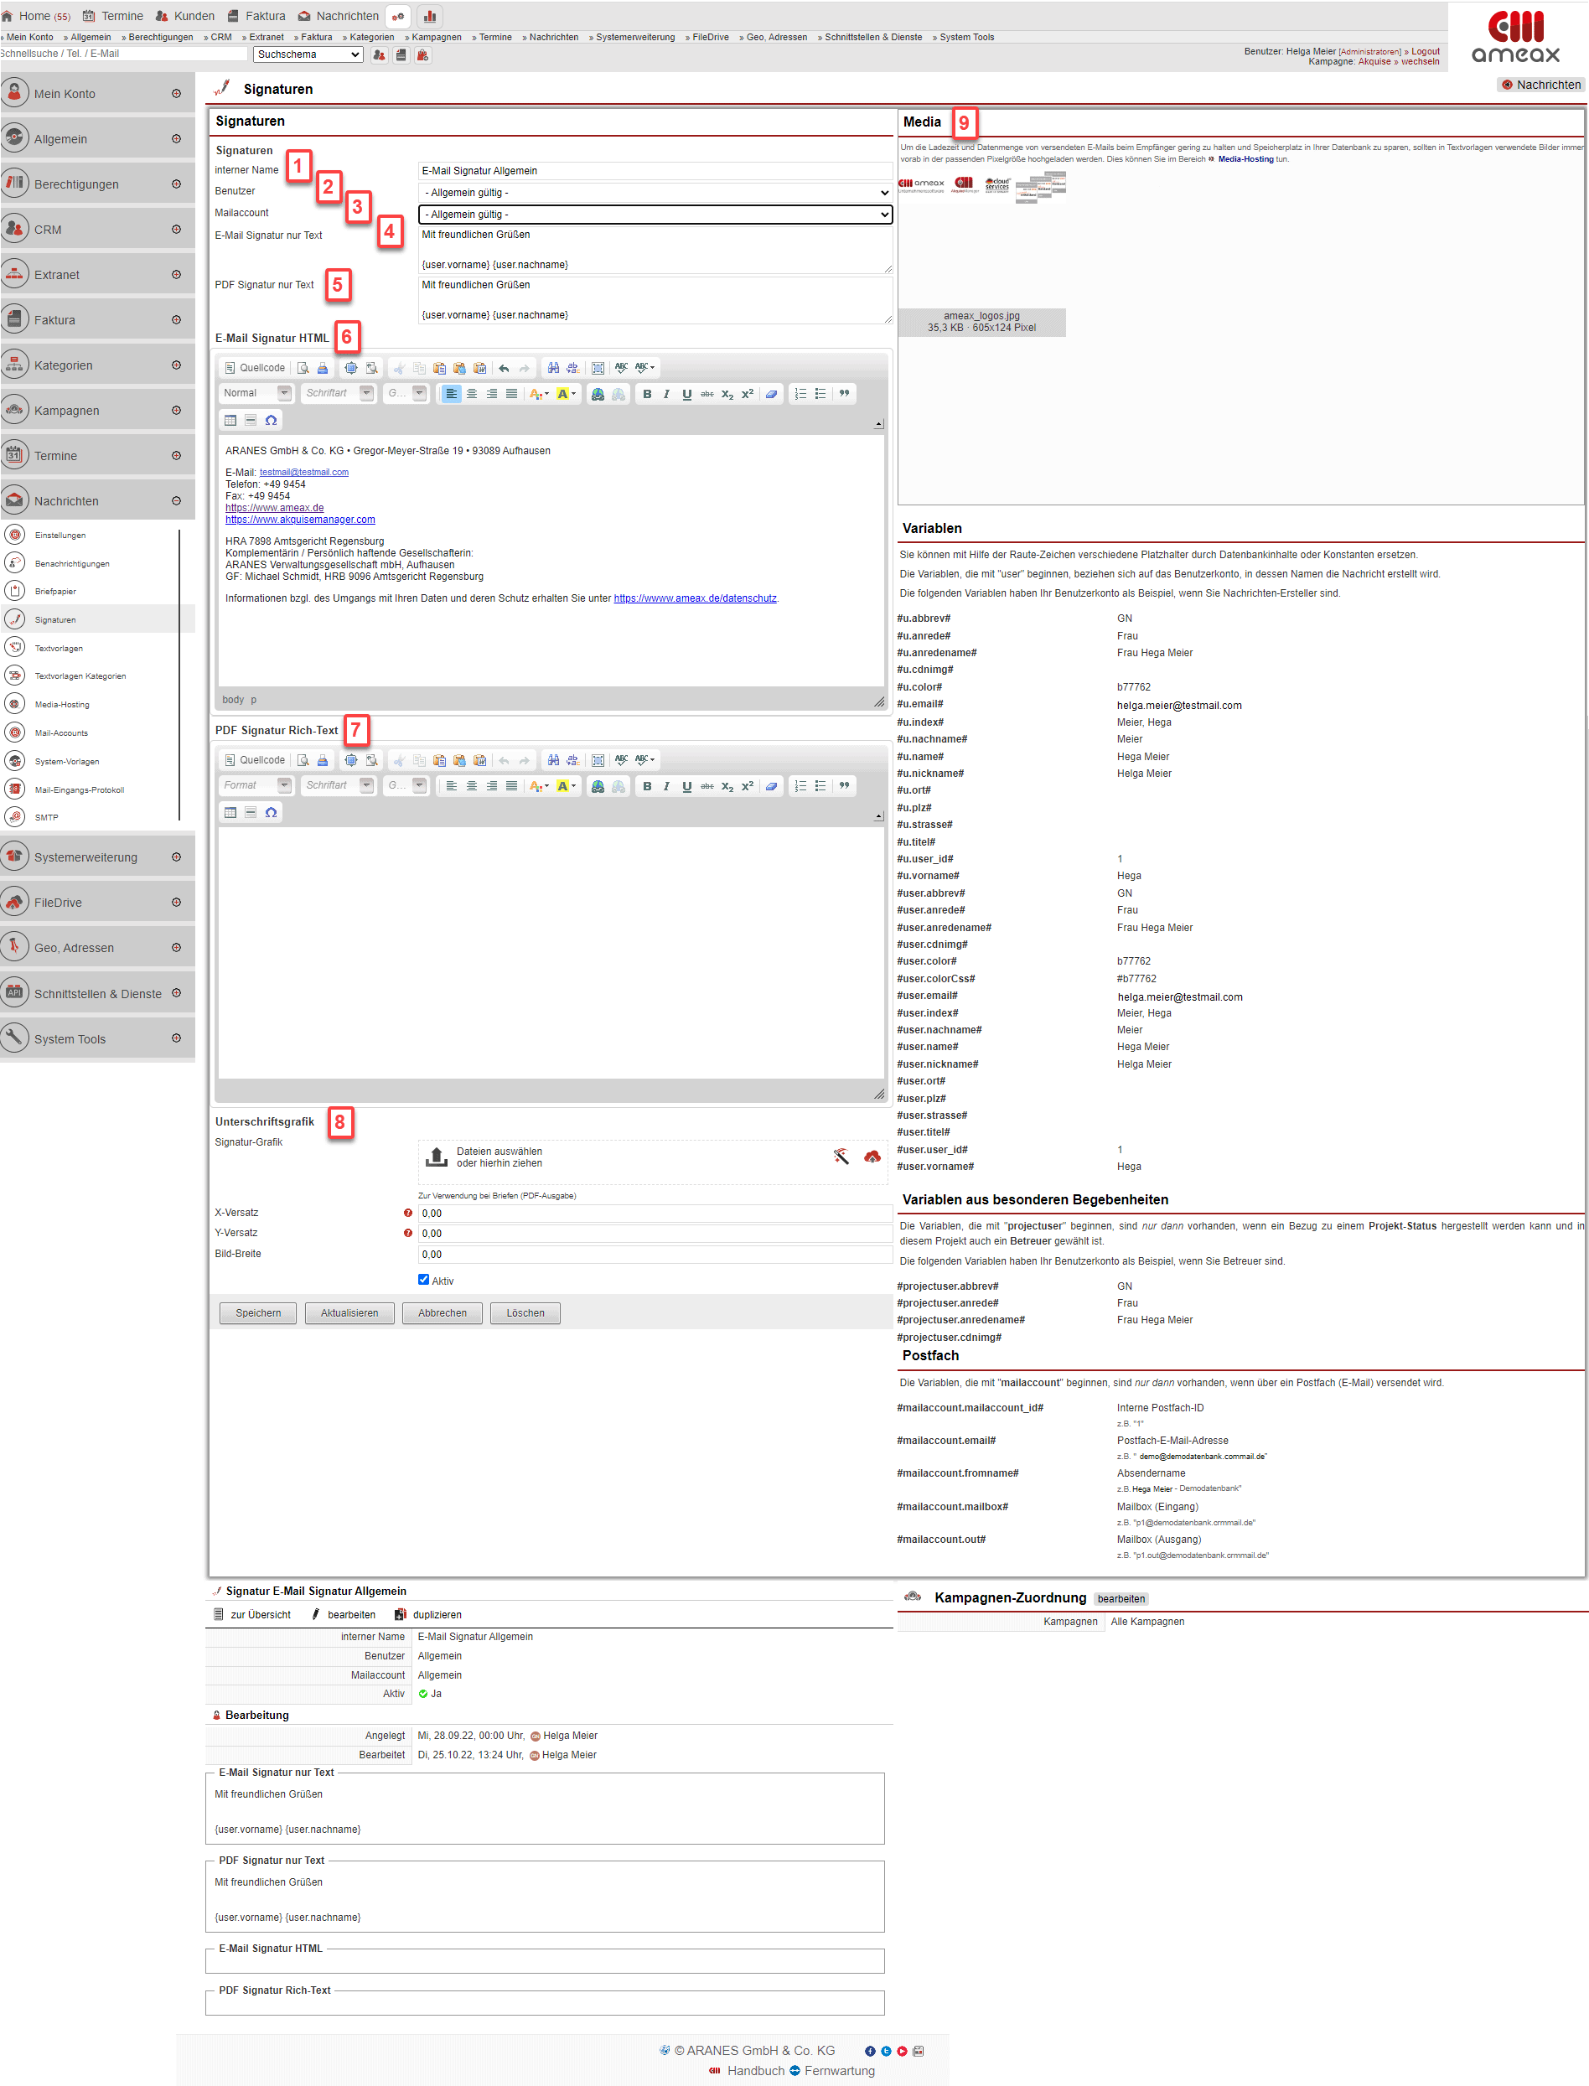Open the Mailaccount dropdown
Viewport: 1589px width, 2086px height.
click(x=655, y=215)
